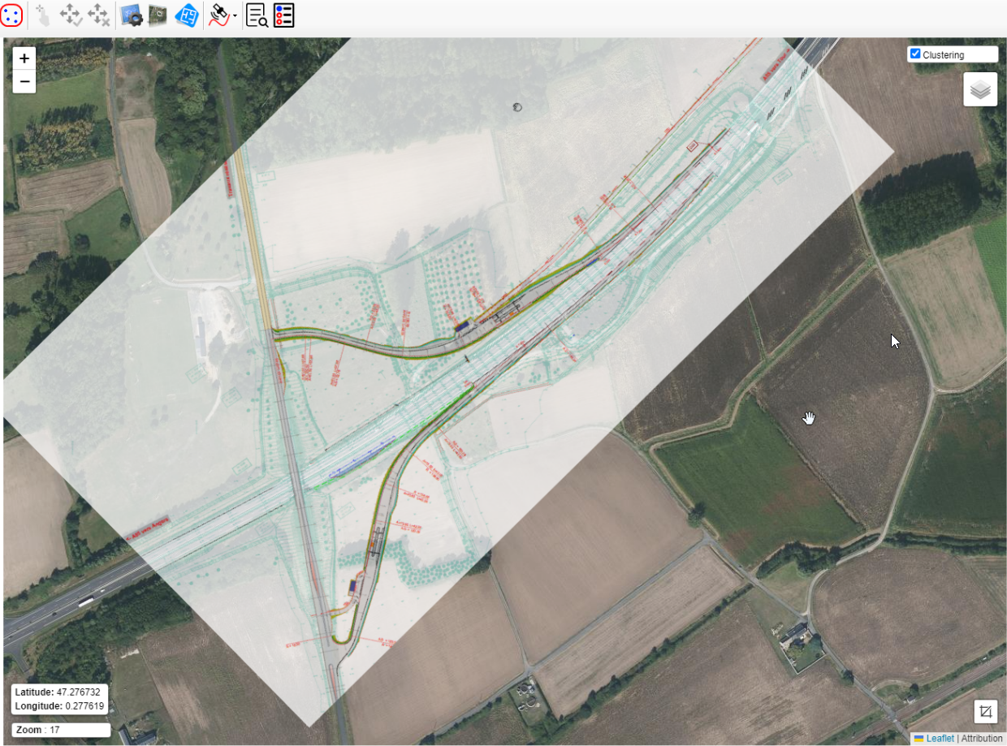1007x746 pixels.
Task: Expand the satellite tool dropdown arrow
Action: [236, 15]
